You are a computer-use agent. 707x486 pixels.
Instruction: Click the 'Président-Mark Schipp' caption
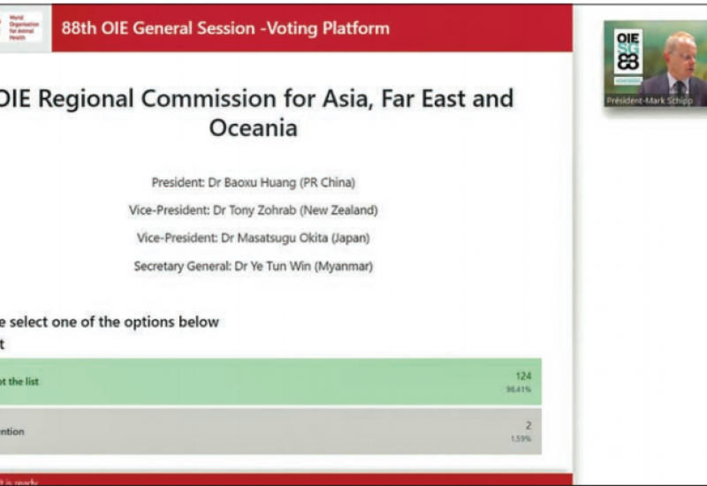(650, 101)
